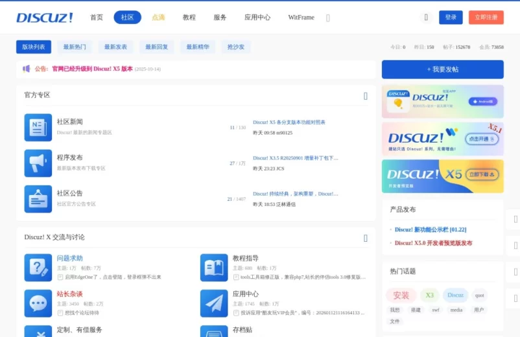
Task: Click the icon after WitFrame in navigation
Action: pyautogui.click(x=328, y=18)
